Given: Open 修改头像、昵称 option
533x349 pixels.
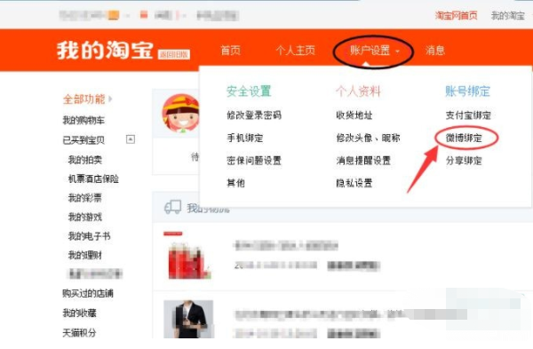Looking at the screenshot, I should click(x=368, y=138).
